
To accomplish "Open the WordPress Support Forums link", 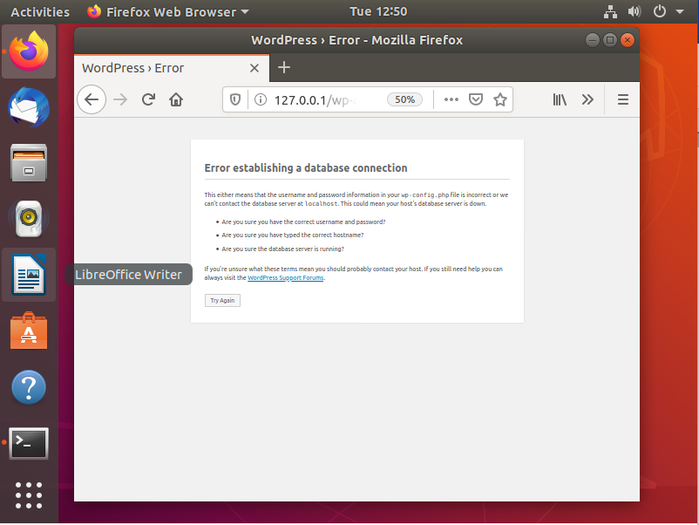I will (x=285, y=277).
